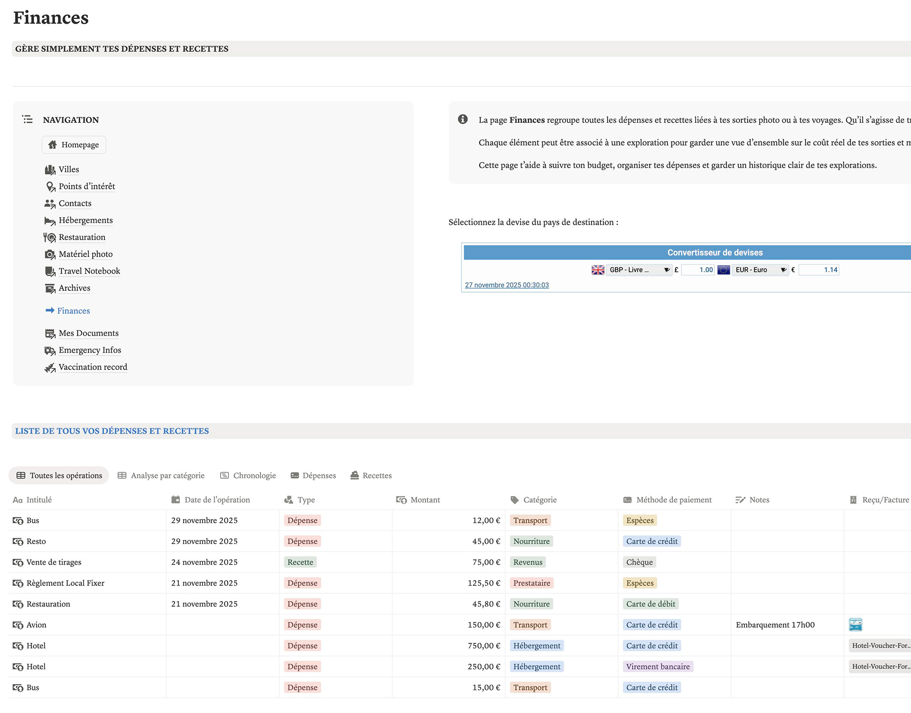Click the Matériel photo camera icon
Viewport: 911px width, 713px height.
[x=50, y=254]
